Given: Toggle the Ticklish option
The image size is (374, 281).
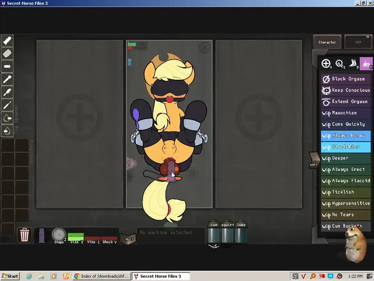Looking at the screenshot, I should pos(346,192).
